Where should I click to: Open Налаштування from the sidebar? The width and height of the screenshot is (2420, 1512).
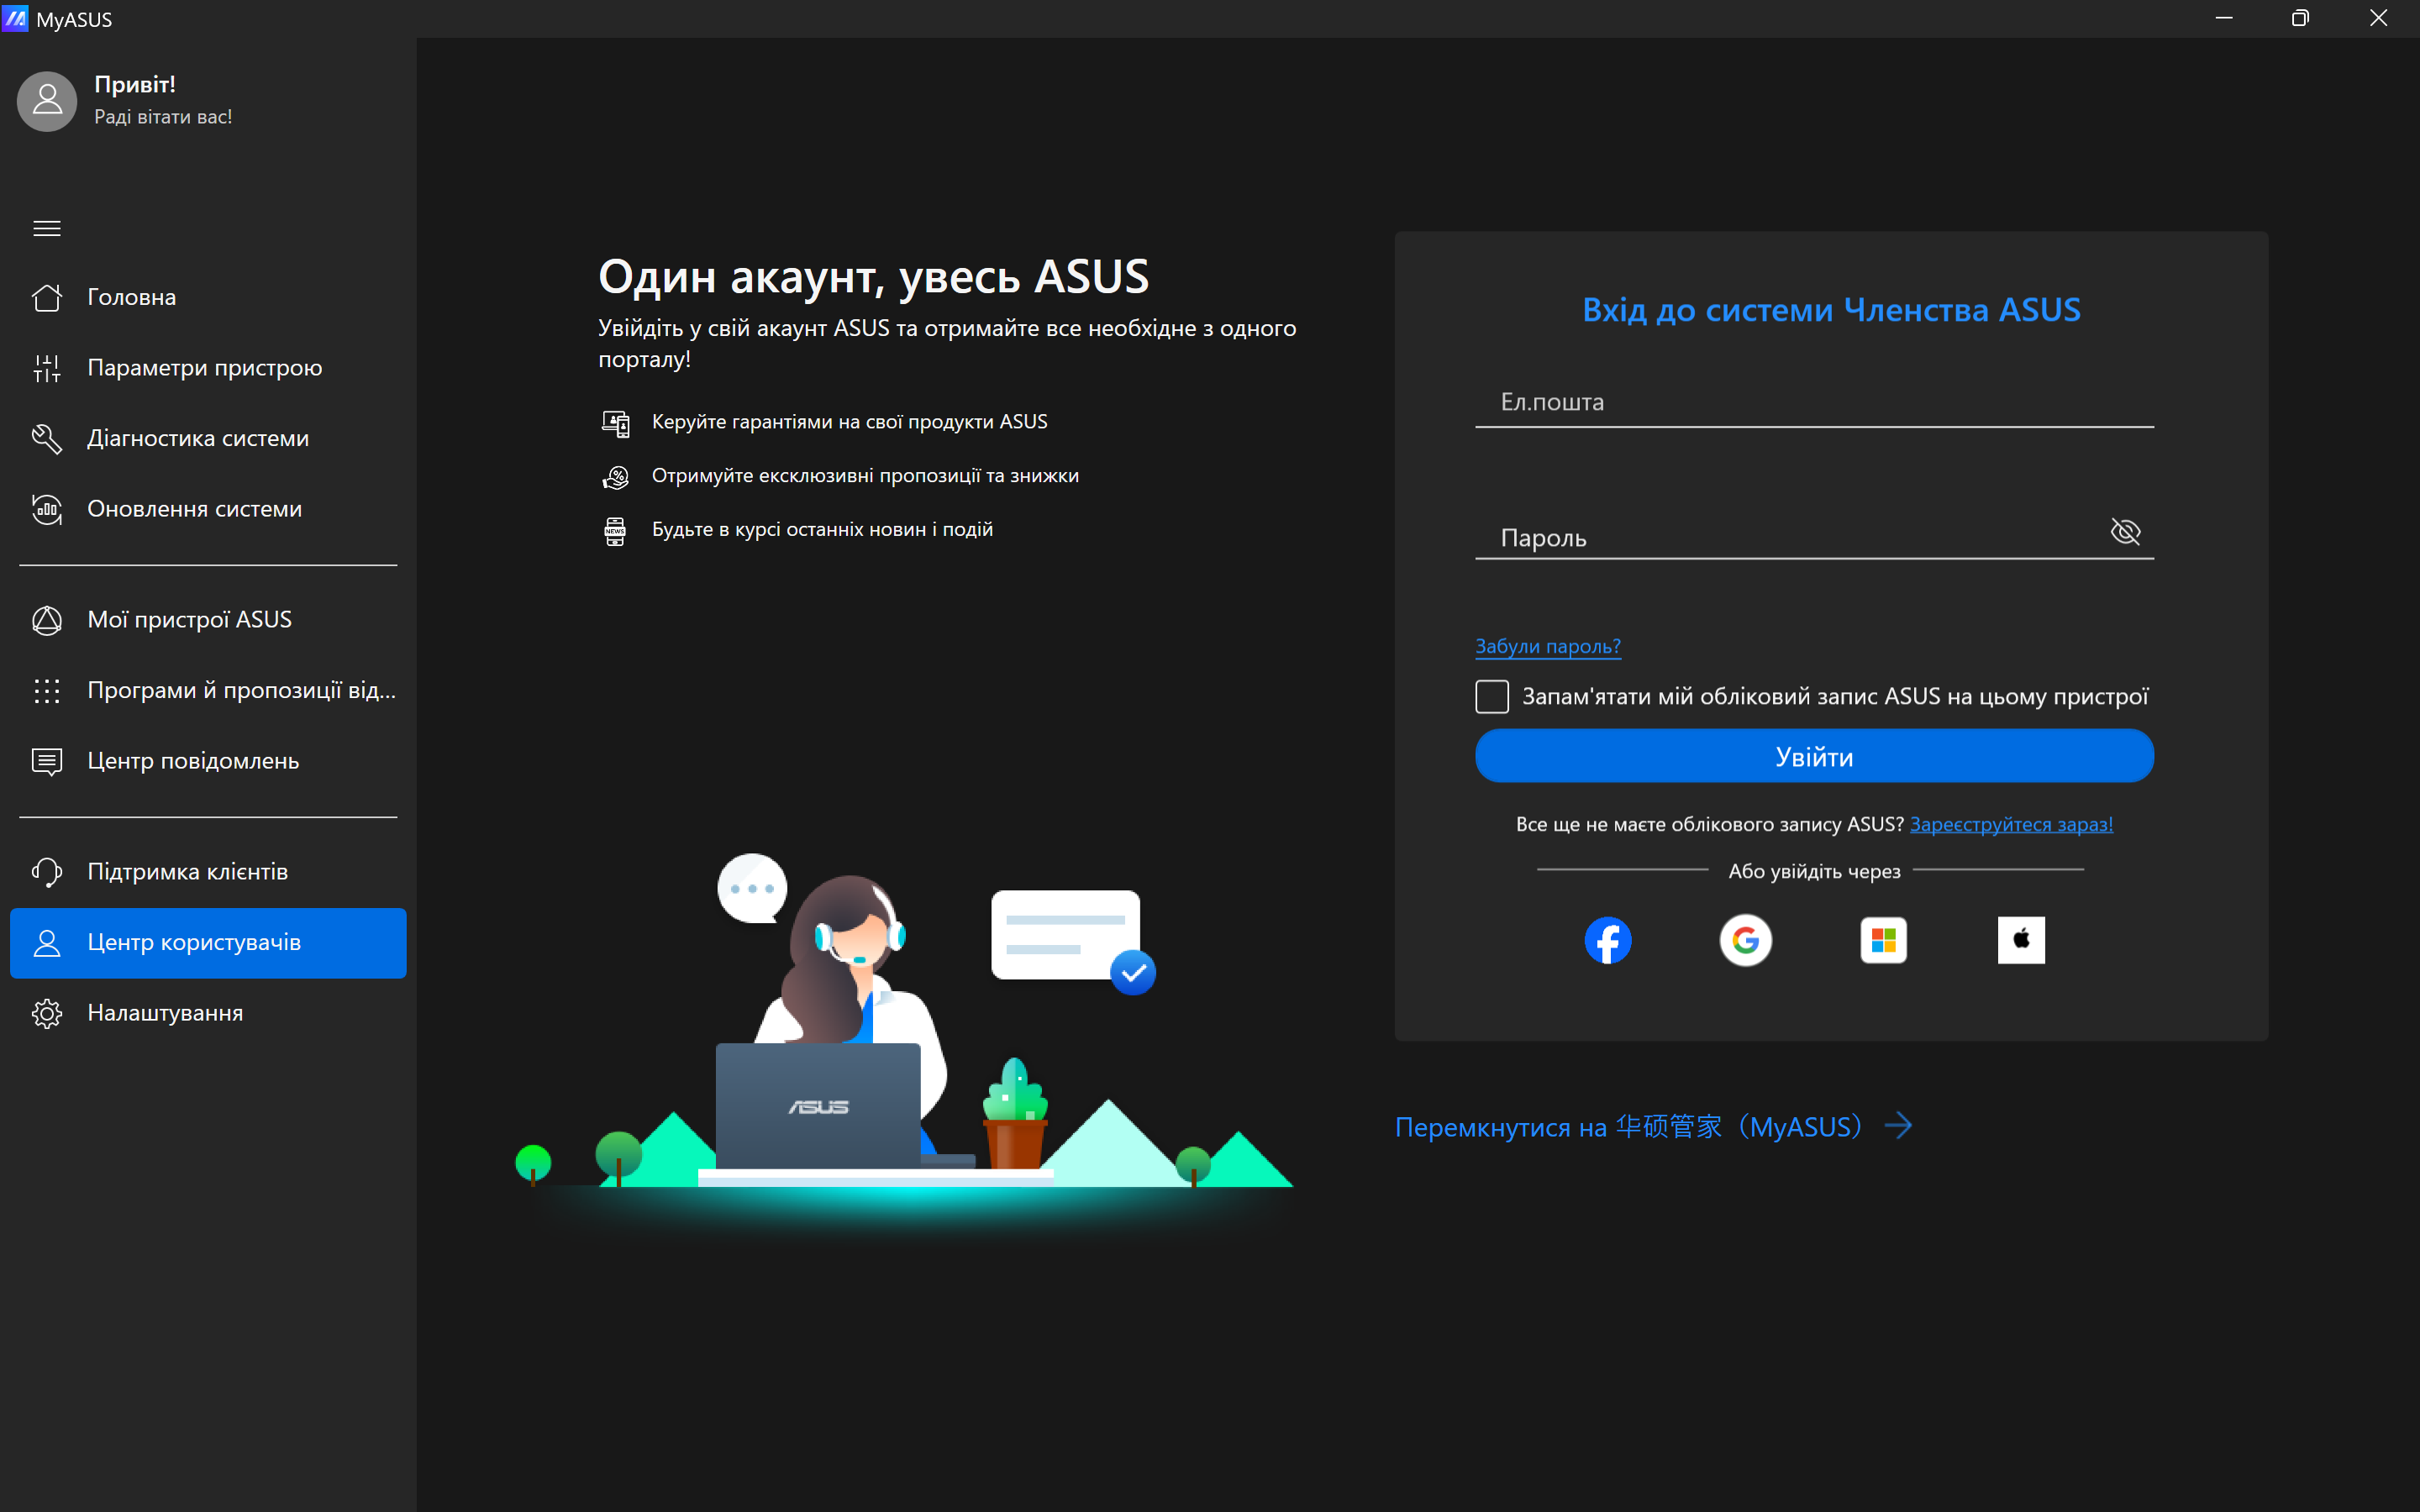click(165, 1013)
